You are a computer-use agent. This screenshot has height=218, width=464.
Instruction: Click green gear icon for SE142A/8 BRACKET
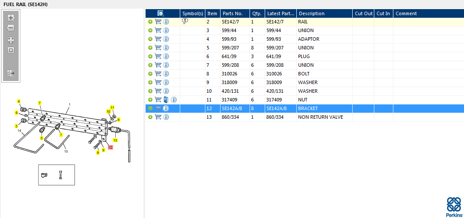(150, 108)
